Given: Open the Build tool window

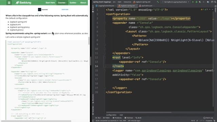Looking at the screenshot, I should pos(138,118).
